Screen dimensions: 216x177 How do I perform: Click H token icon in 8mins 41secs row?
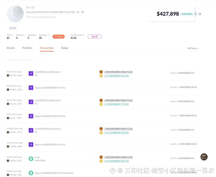point(101,100)
